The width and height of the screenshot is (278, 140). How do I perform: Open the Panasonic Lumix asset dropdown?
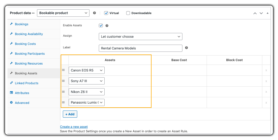pyautogui.click(x=87, y=102)
